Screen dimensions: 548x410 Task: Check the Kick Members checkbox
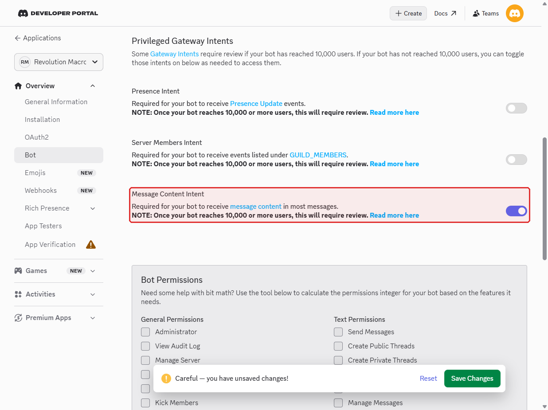tap(145, 403)
